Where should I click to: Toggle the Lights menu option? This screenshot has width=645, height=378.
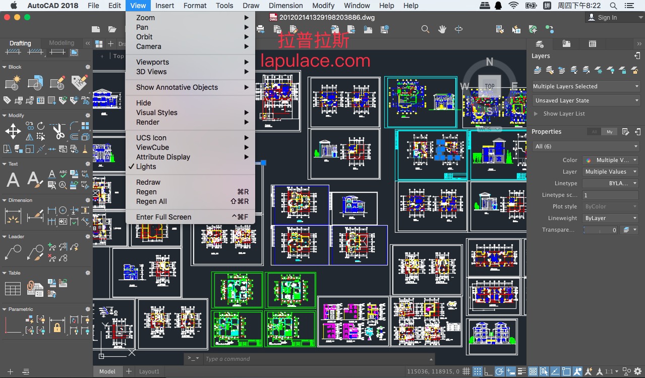pos(146,167)
